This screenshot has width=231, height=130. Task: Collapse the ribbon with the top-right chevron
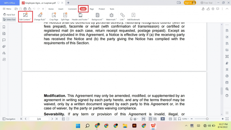point(227,9)
